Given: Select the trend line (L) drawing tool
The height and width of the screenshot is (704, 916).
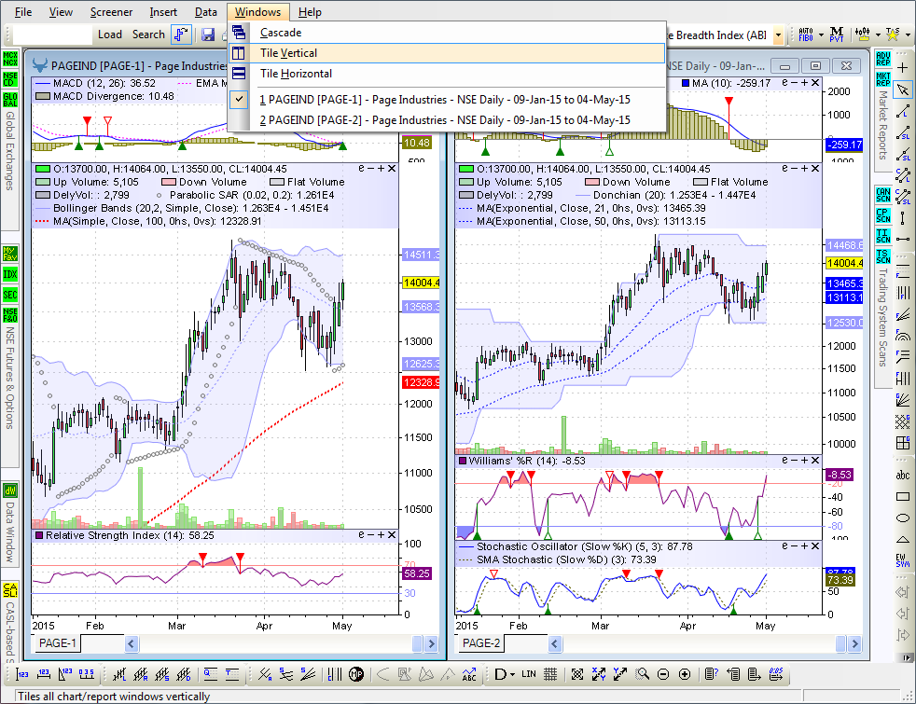Looking at the screenshot, I should [903, 111].
